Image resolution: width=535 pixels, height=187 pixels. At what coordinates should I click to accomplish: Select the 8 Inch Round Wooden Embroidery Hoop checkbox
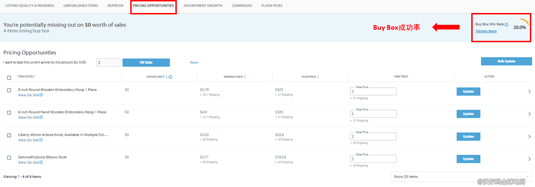[9, 90]
